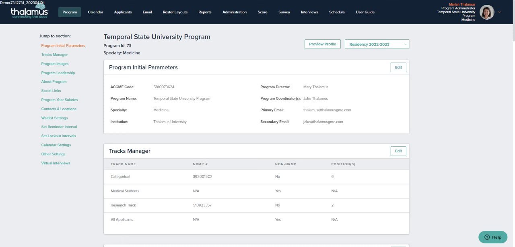Edit the Tracks Manager section
515x247 pixels.
coord(398,151)
